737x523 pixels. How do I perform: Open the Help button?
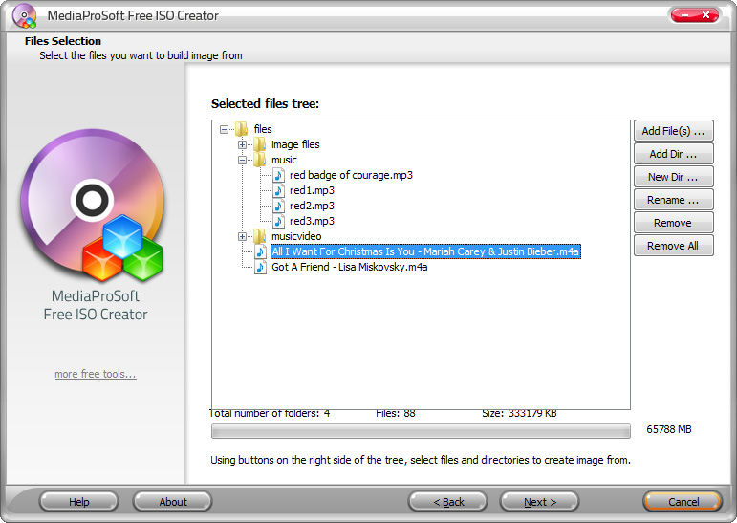[79, 502]
